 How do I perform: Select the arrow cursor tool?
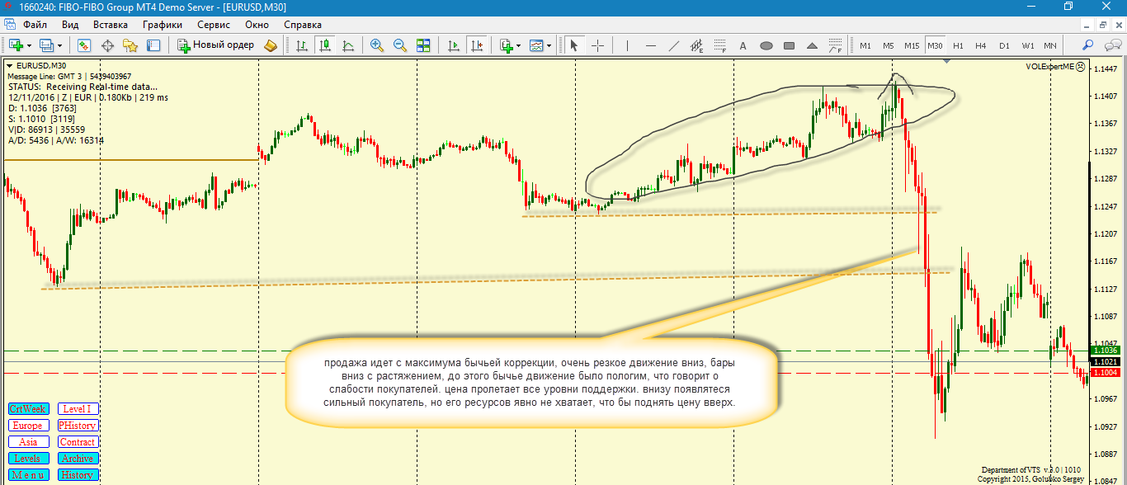574,45
